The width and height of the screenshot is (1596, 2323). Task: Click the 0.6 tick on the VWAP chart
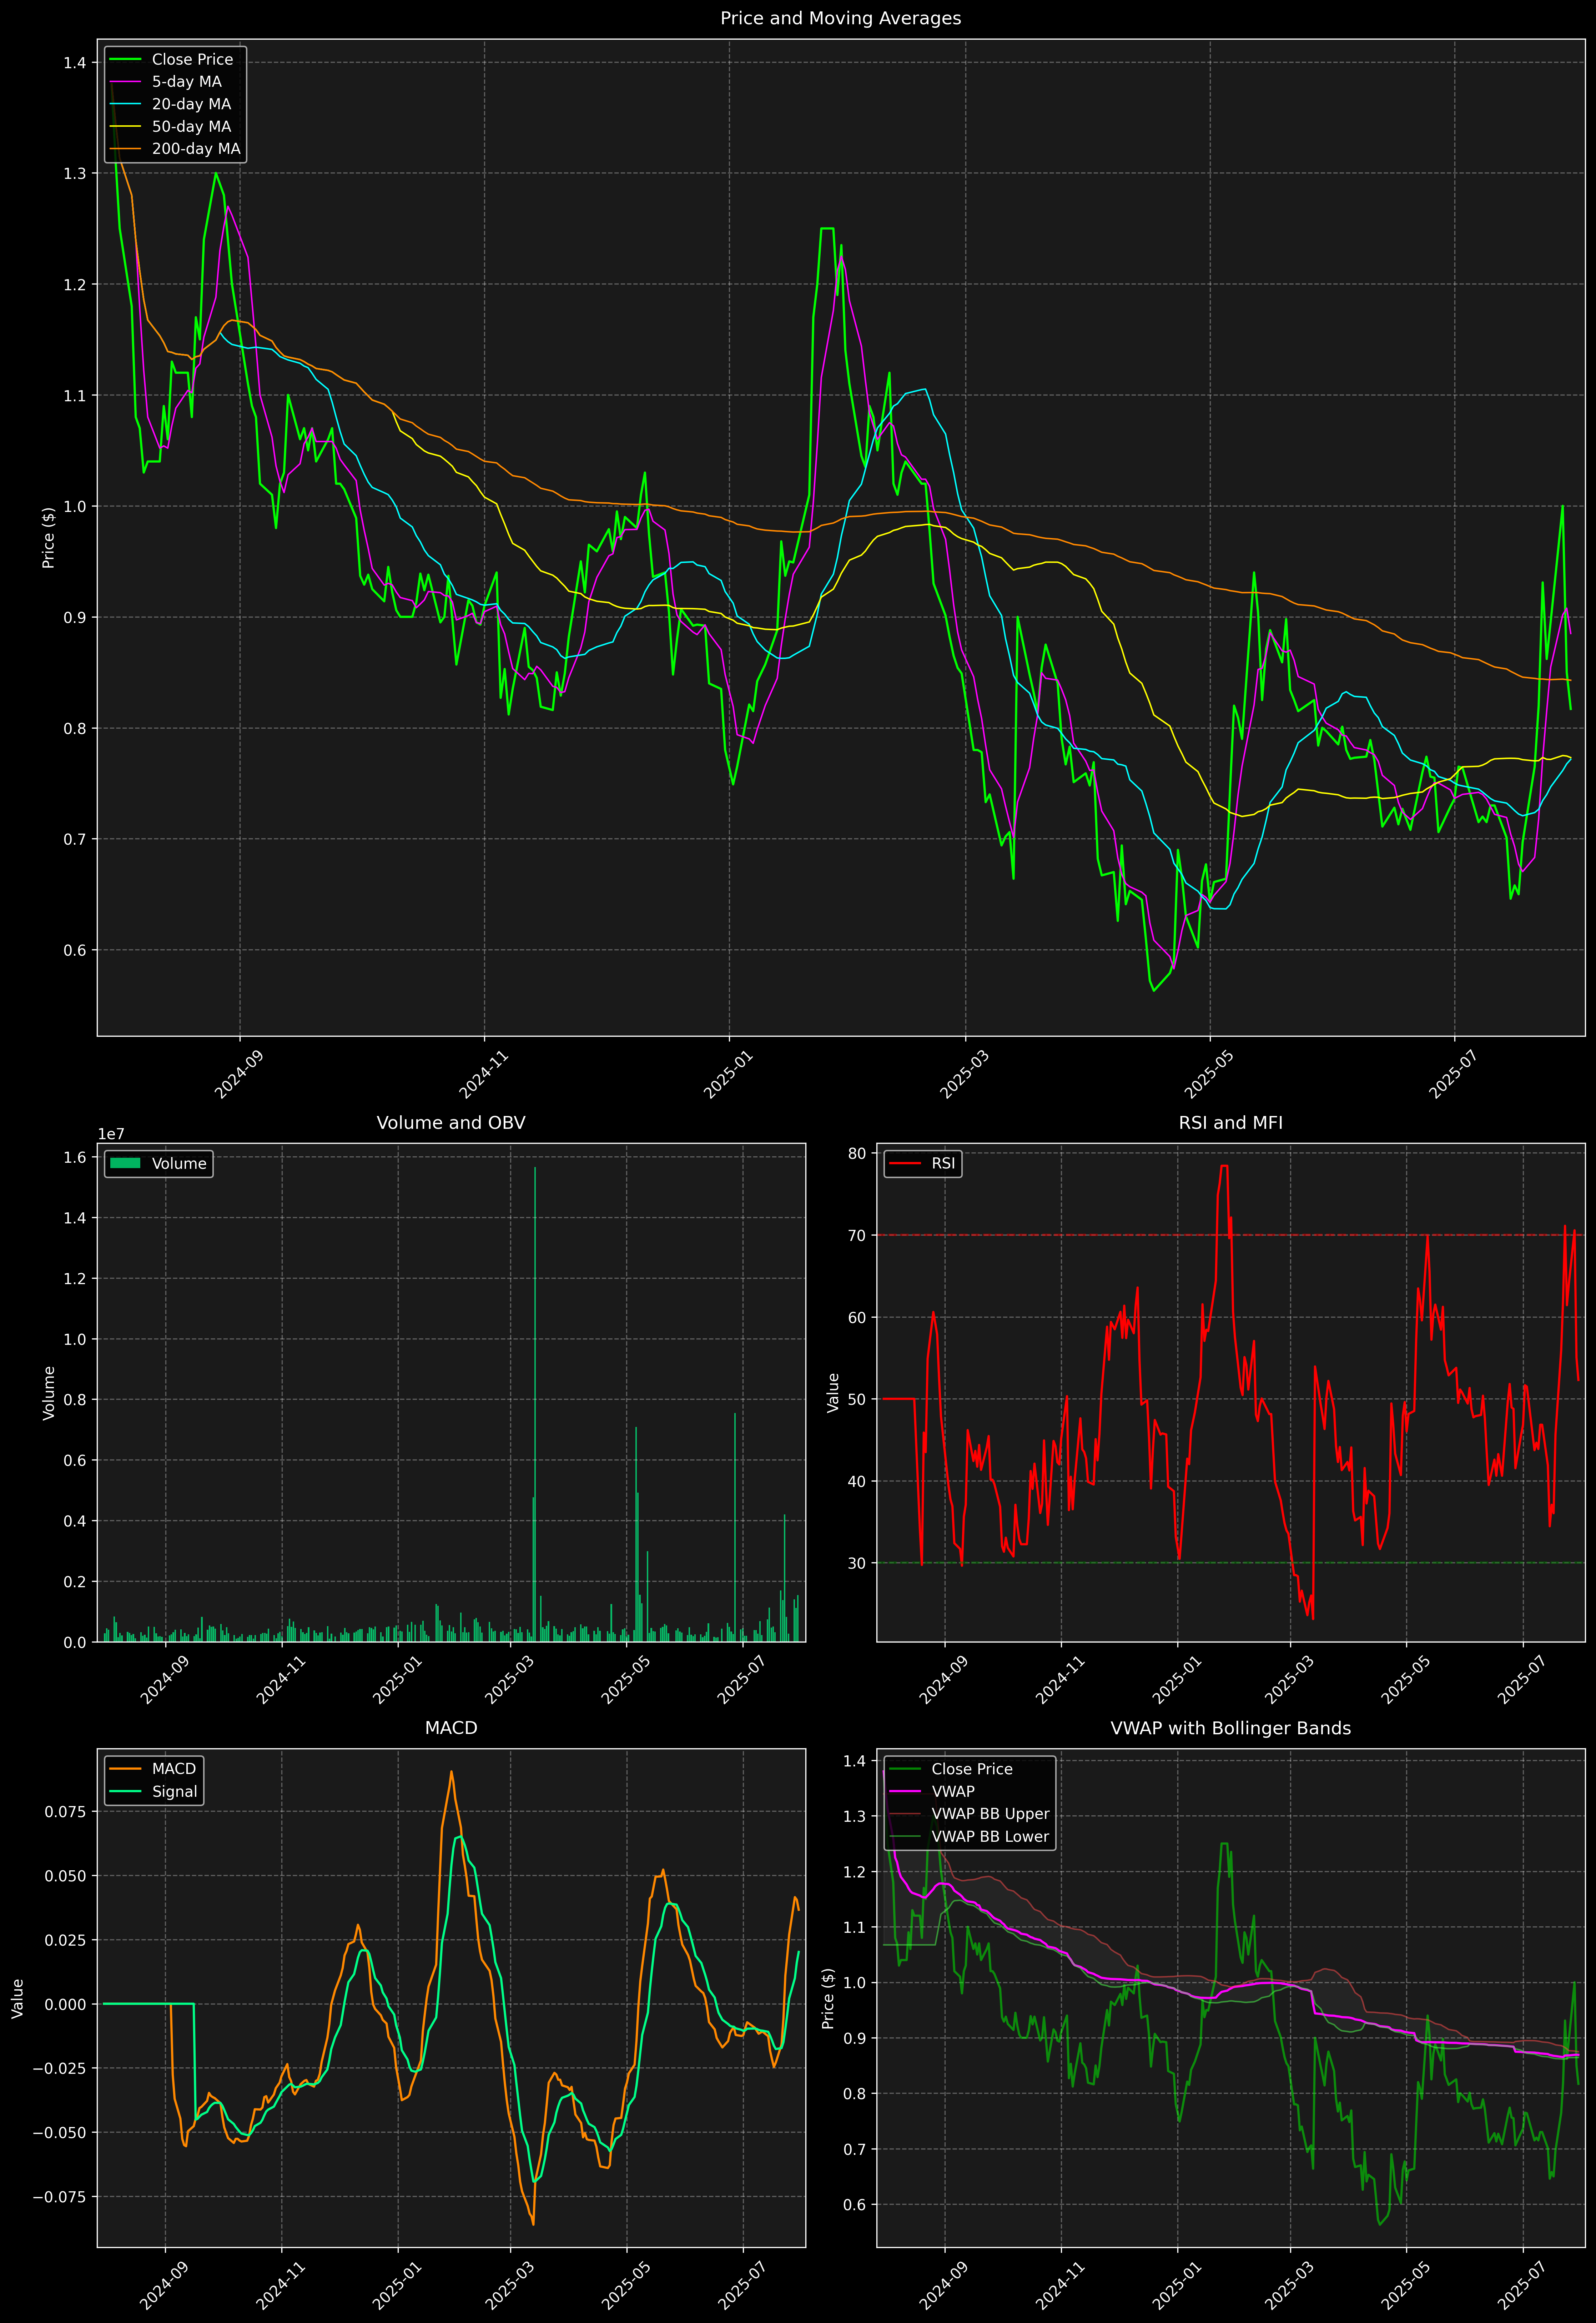pyautogui.click(x=855, y=2205)
